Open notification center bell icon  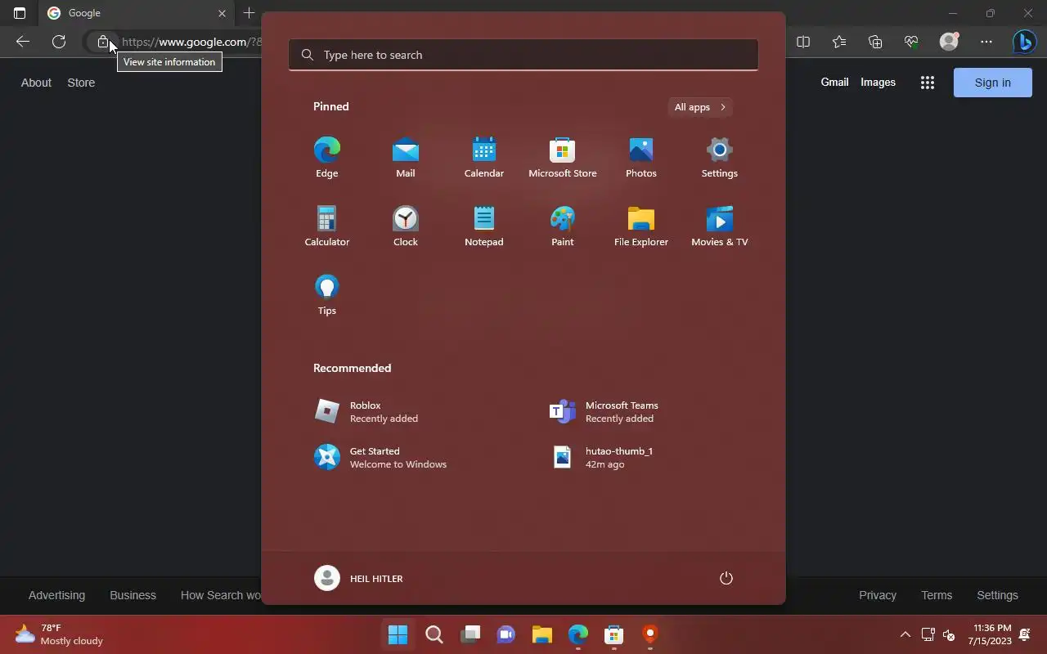[x=1025, y=634]
